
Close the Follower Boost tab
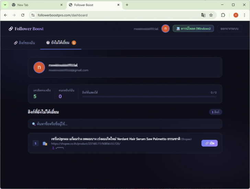tap(118, 5)
